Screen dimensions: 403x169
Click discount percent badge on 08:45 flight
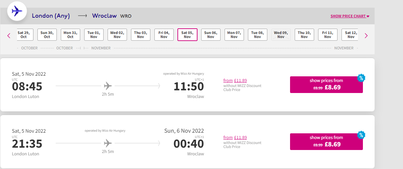361,78
